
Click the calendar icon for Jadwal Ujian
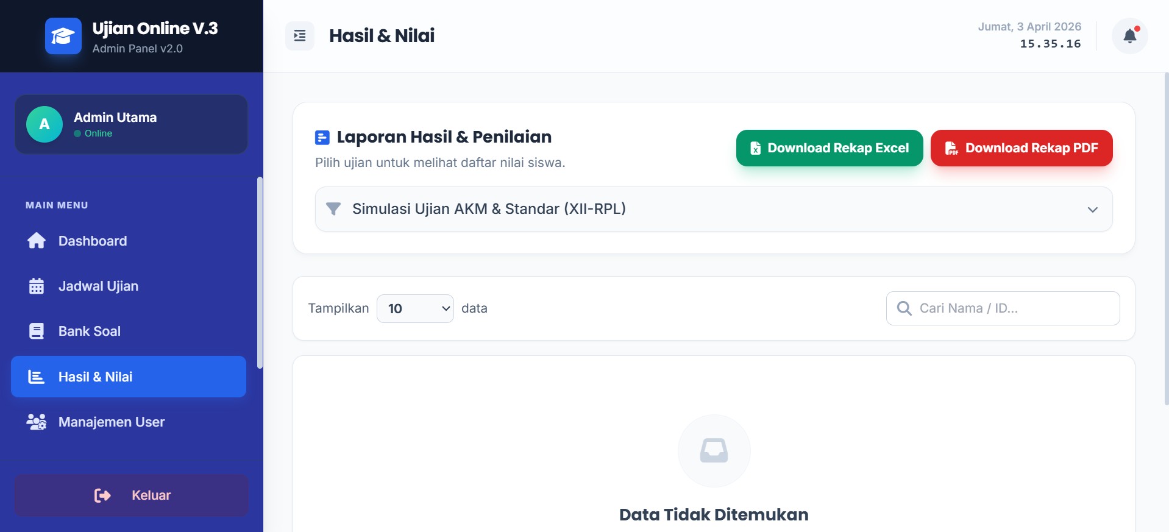click(37, 286)
